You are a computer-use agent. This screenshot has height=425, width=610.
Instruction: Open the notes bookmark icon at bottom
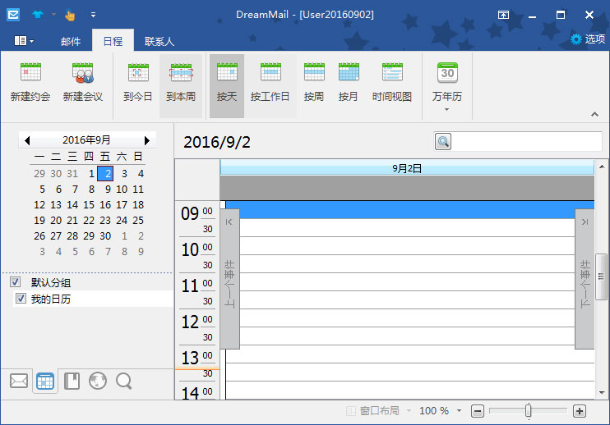click(x=72, y=382)
